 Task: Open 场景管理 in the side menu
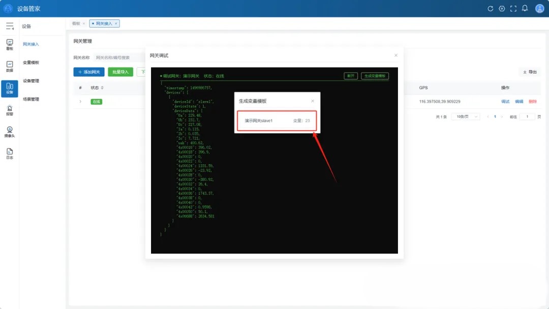click(x=31, y=100)
